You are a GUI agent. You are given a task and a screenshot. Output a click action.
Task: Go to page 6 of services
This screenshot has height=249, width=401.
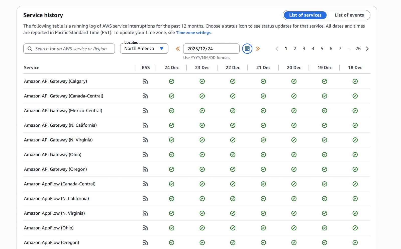(331, 49)
